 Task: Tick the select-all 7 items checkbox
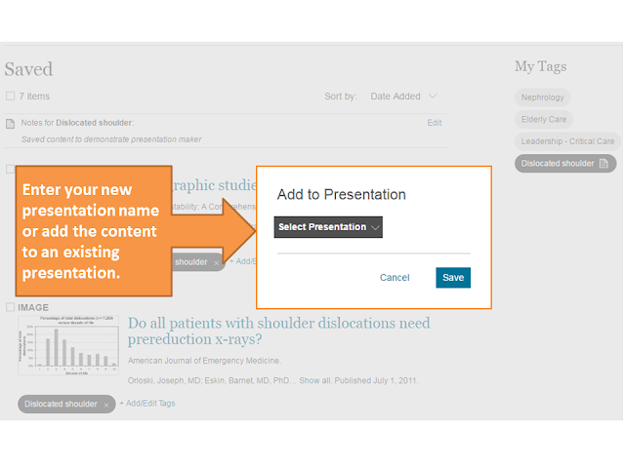click(11, 96)
